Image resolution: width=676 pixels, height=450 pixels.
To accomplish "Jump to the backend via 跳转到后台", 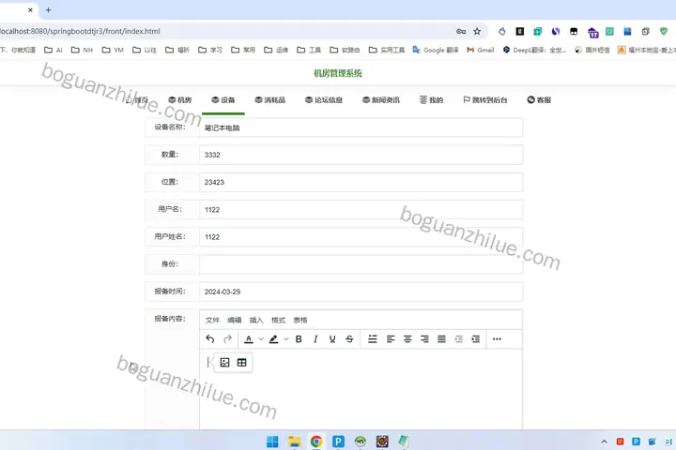I will point(485,100).
